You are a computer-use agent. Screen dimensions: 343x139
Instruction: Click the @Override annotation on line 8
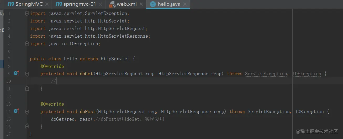coord(52,66)
